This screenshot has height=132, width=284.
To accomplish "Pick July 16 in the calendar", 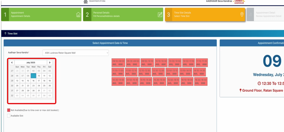I will [x=33, y=81].
